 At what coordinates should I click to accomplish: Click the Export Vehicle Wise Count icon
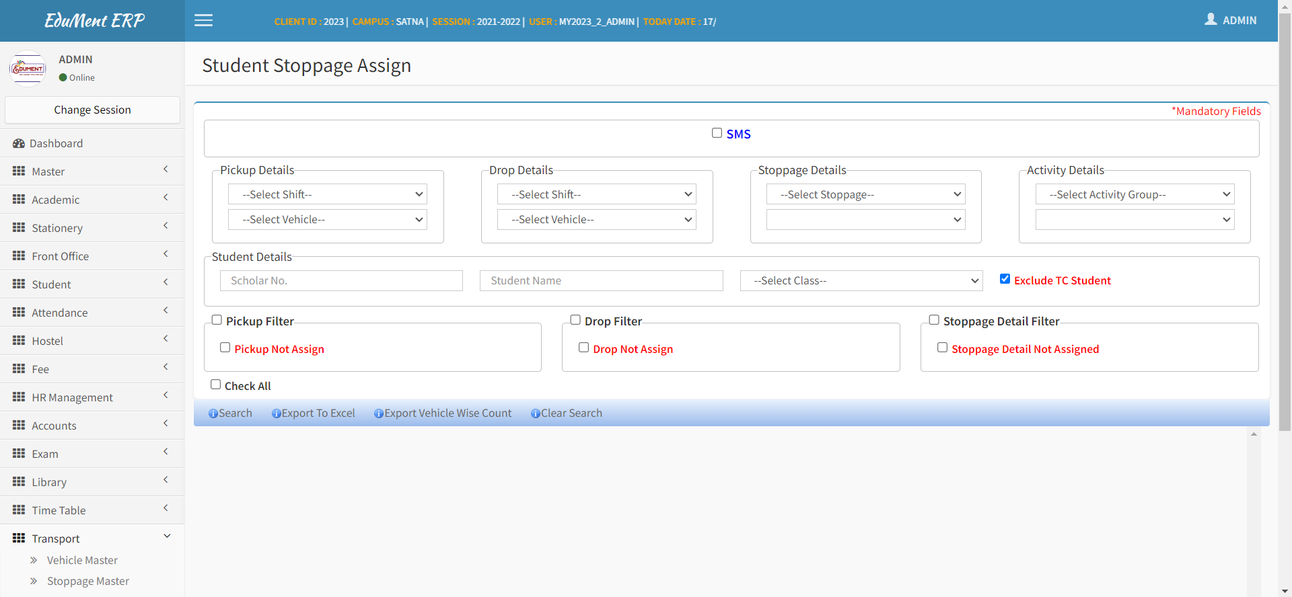click(x=379, y=413)
